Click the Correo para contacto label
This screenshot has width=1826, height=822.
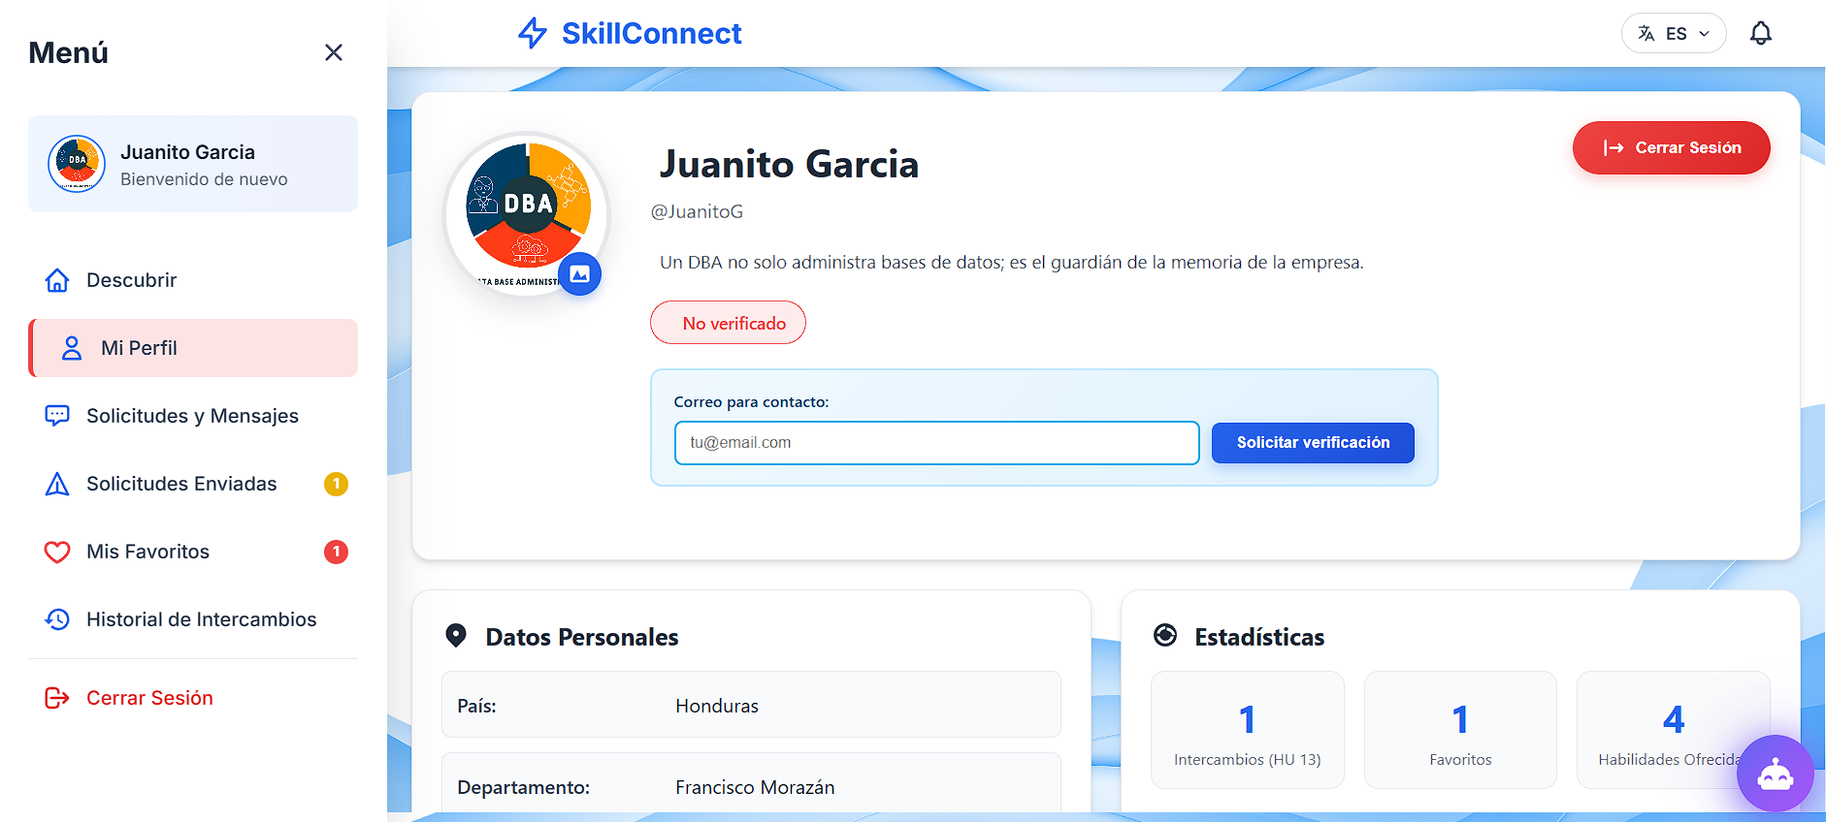[x=751, y=402]
